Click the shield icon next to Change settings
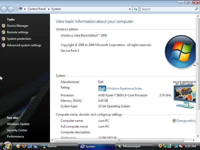Image resolution: width=200 pixels, height=150 pixels. [x=174, y=121]
